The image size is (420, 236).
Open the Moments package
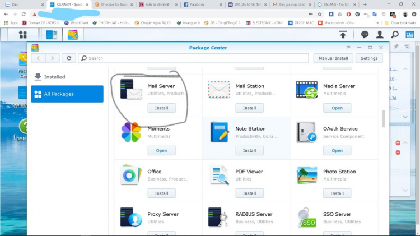pos(161,150)
